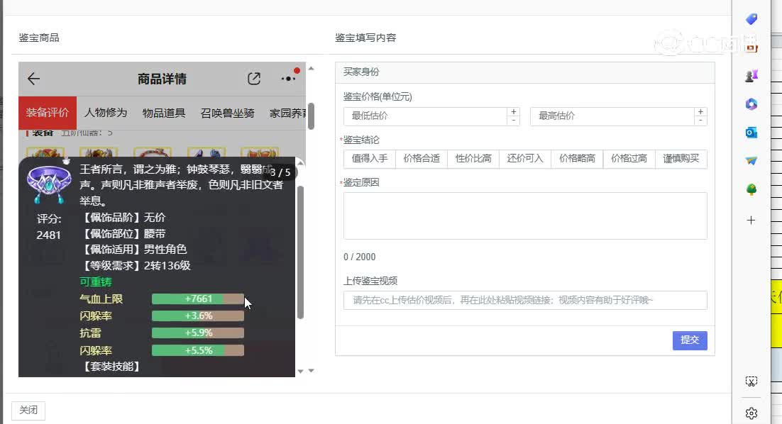Submit the appraisal with 提交 button

click(x=690, y=340)
